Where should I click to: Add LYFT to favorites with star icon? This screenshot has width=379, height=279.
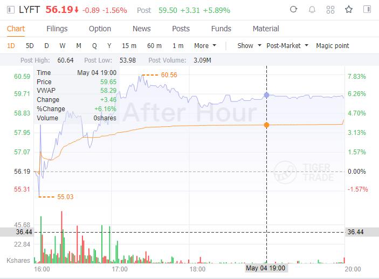tap(349, 10)
